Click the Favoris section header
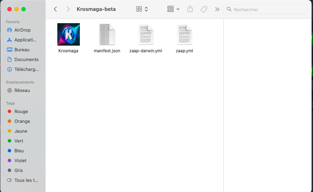313x192 pixels. 13,22
